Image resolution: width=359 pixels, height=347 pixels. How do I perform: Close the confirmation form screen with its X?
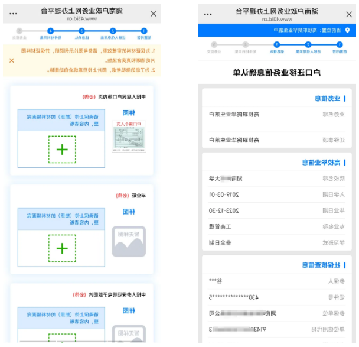(x=349, y=14)
